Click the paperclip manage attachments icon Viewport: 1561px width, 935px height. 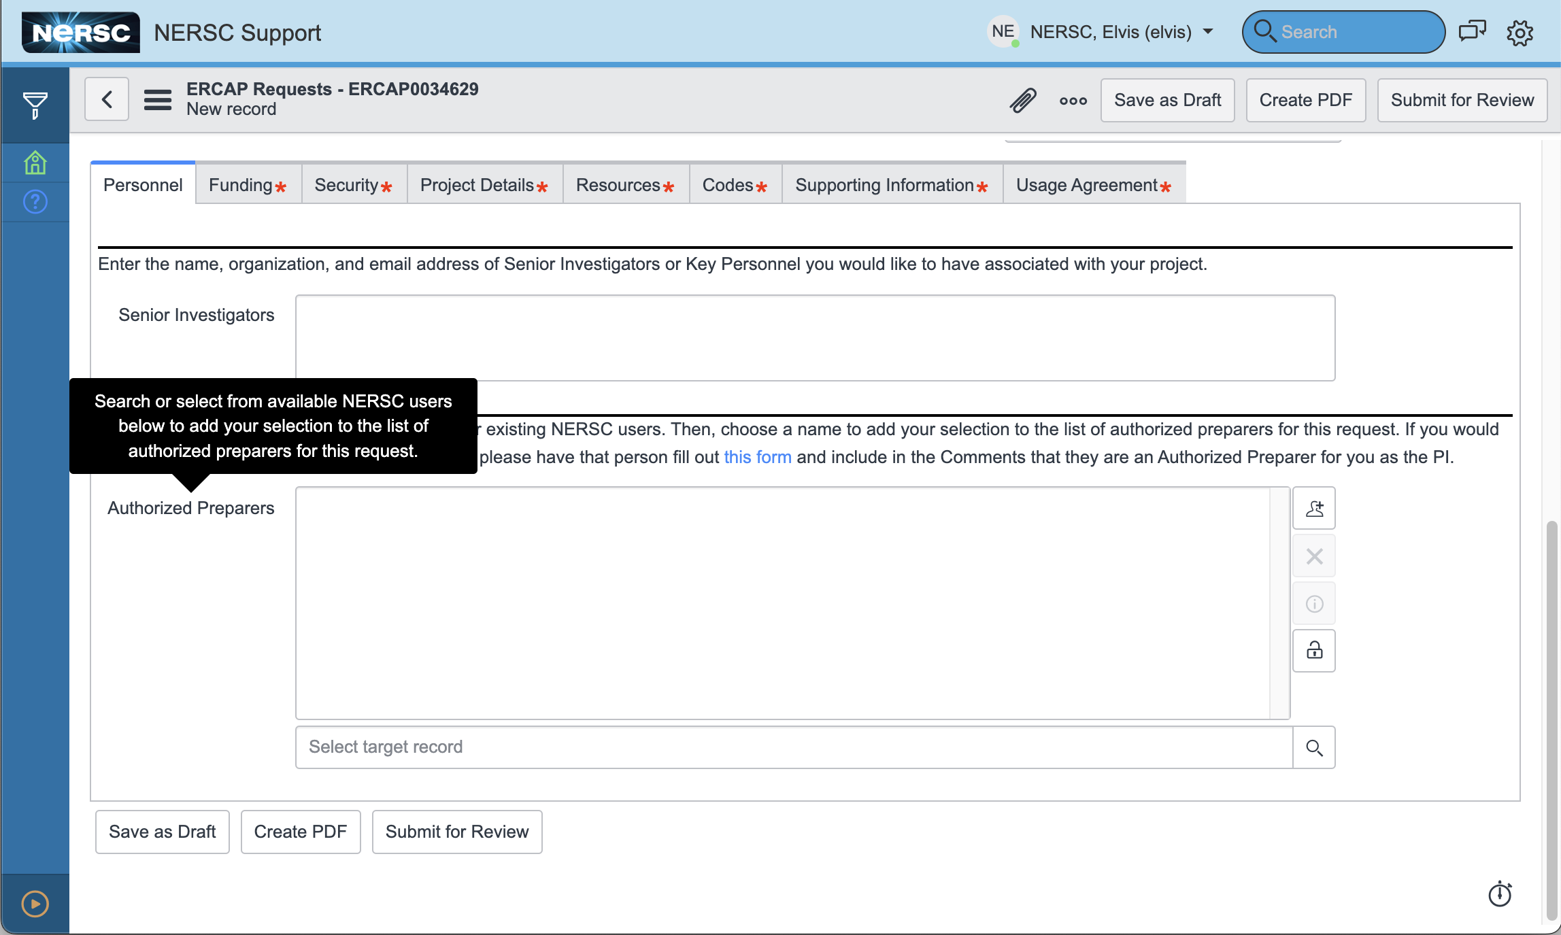[x=1022, y=101]
